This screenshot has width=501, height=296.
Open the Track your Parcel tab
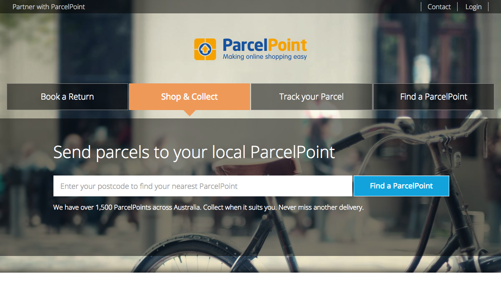(x=311, y=97)
